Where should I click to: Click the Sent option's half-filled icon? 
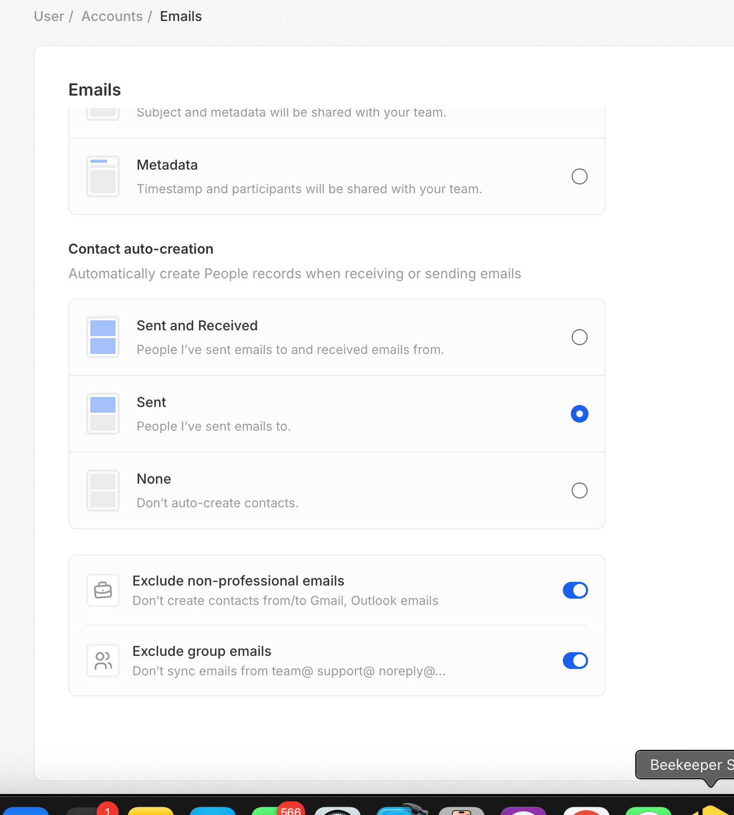103,414
